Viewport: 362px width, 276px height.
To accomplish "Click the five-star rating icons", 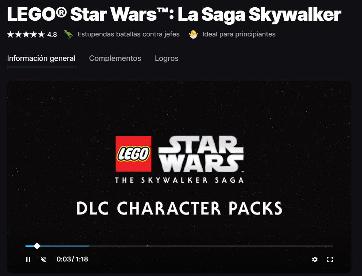I will coord(26,34).
